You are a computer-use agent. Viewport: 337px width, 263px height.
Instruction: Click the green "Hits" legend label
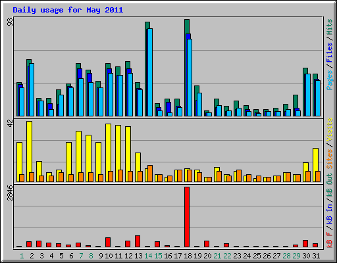tap(330, 27)
